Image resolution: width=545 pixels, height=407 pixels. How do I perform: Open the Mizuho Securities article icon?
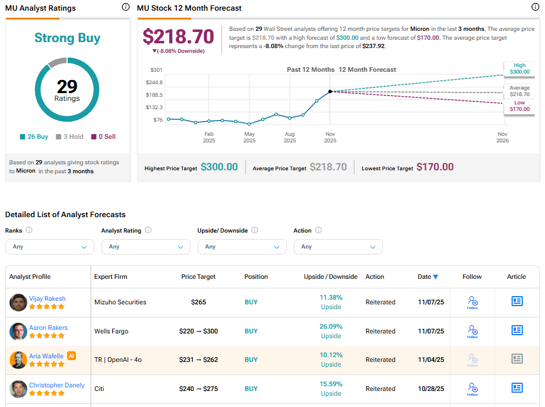pos(517,301)
